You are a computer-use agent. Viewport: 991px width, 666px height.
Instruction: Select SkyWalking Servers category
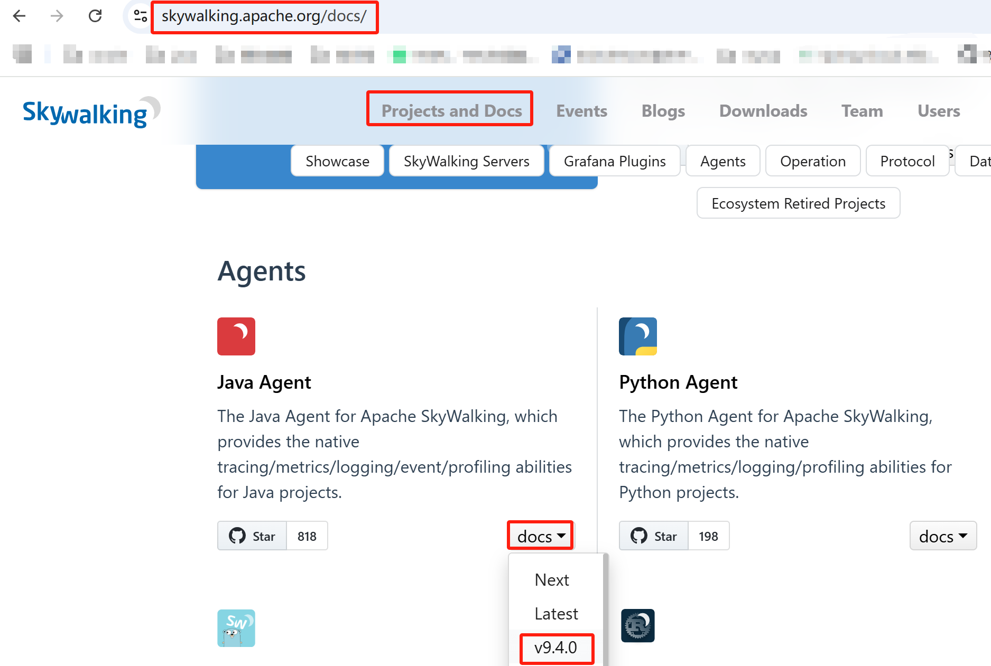pos(466,161)
